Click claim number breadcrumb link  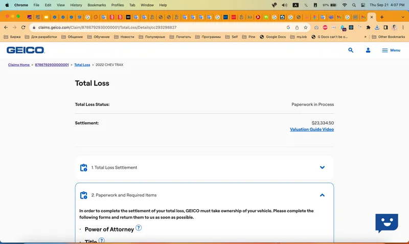coord(52,65)
